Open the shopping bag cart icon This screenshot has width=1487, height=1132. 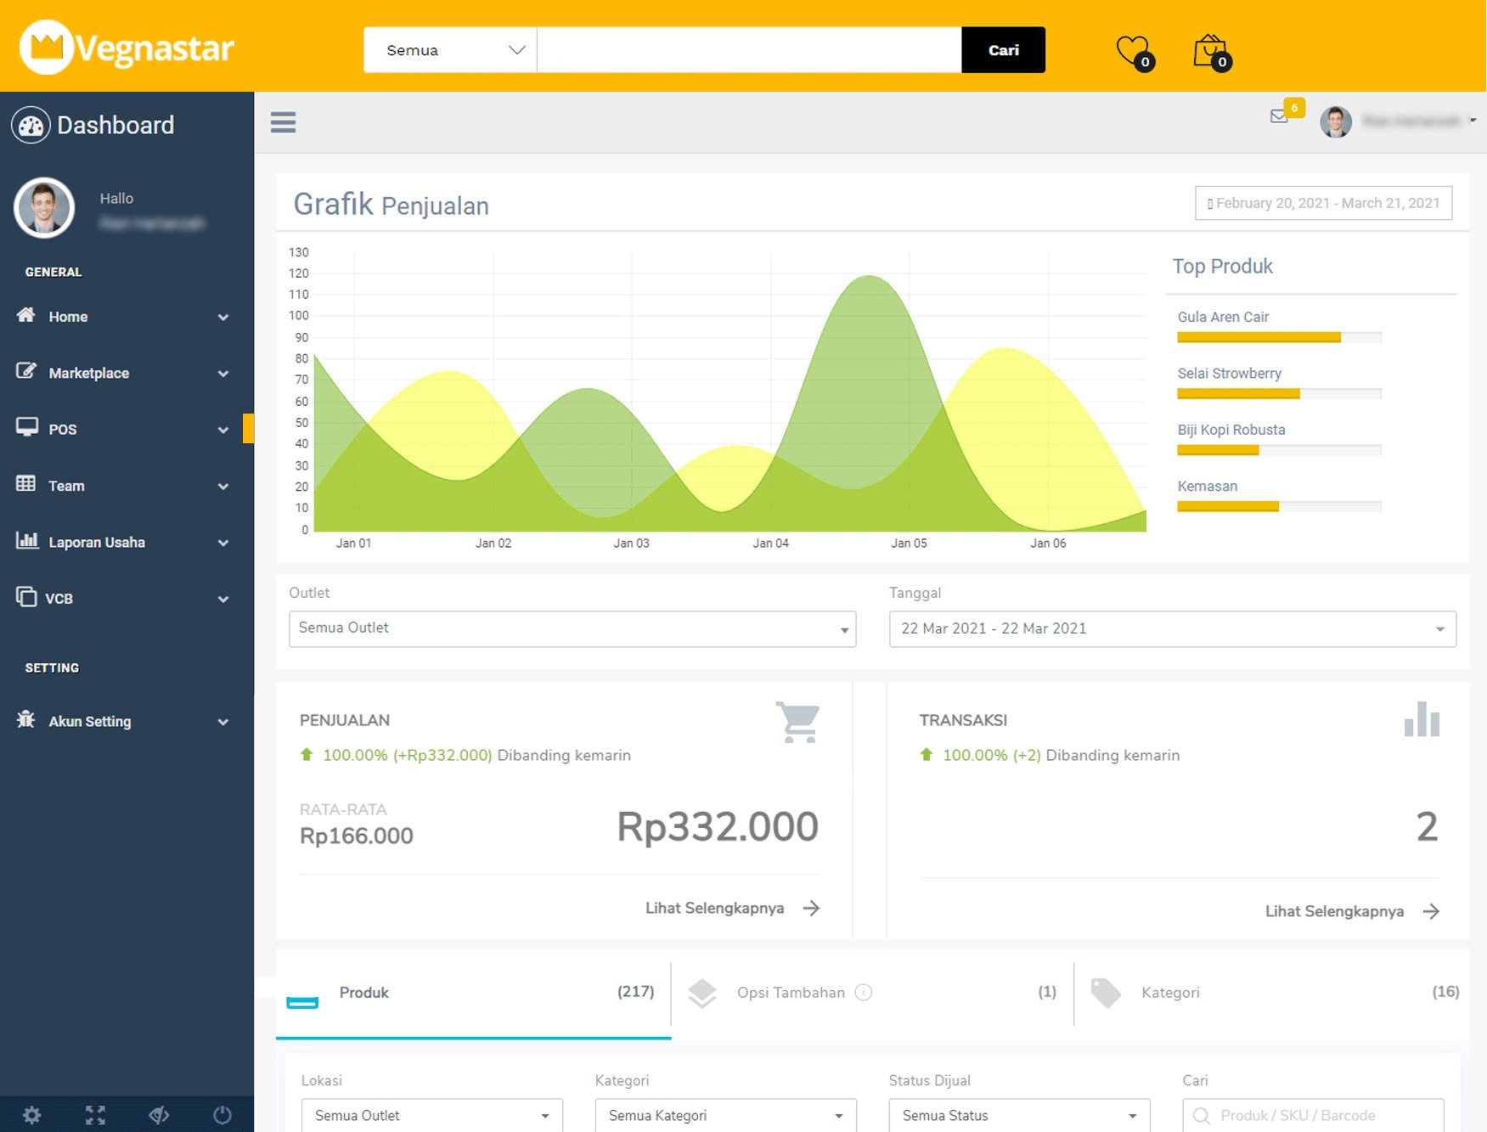point(1210,51)
